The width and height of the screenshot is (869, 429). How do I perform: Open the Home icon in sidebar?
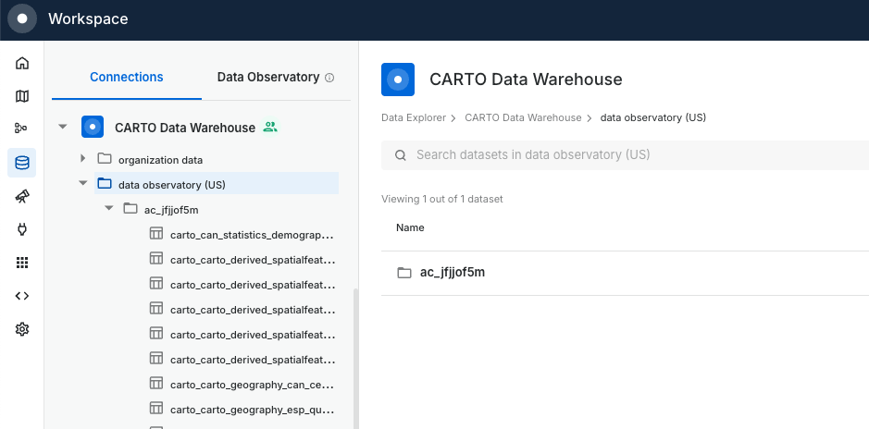click(x=22, y=63)
